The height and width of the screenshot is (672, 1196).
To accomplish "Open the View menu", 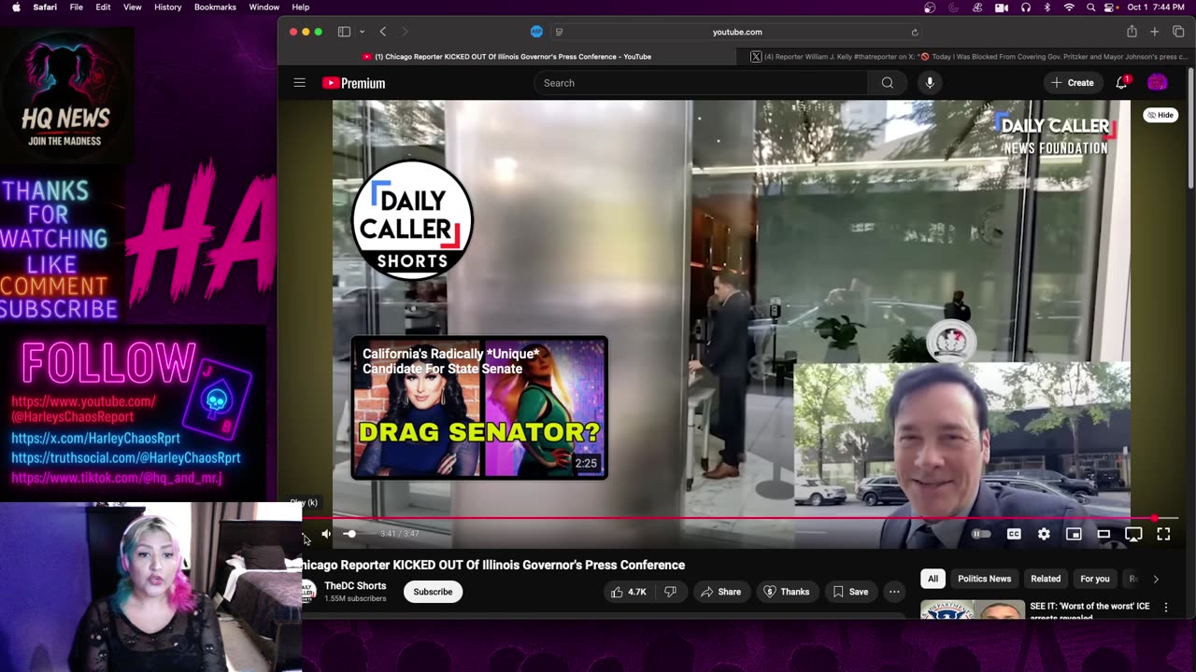I will (133, 7).
